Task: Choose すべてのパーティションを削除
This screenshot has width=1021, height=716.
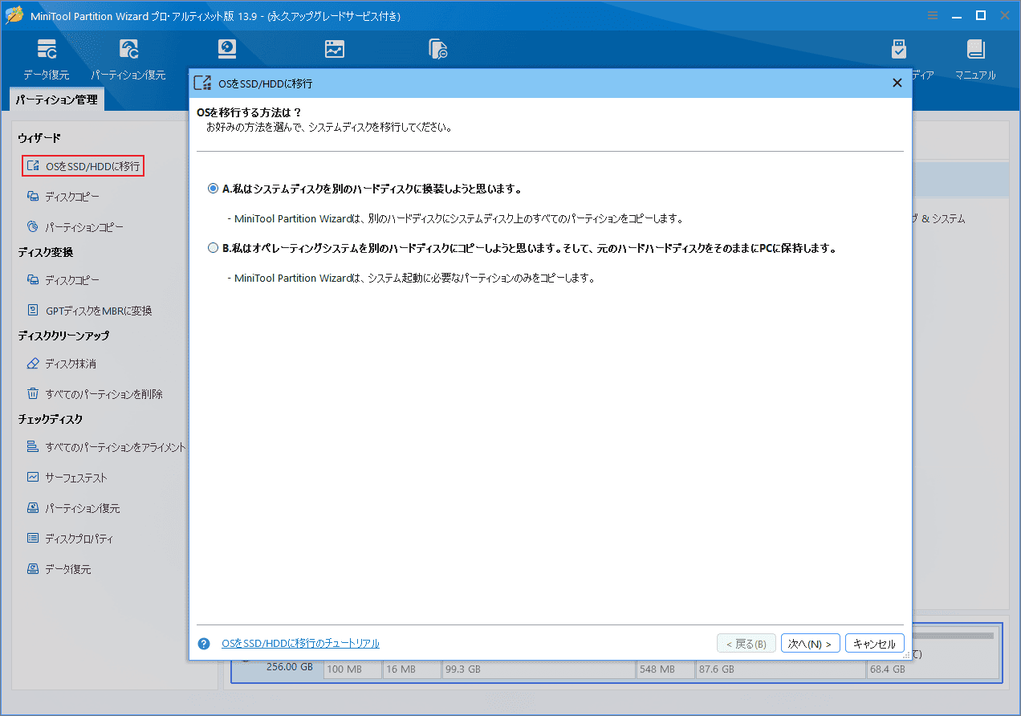Action: click(x=95, y=394)
